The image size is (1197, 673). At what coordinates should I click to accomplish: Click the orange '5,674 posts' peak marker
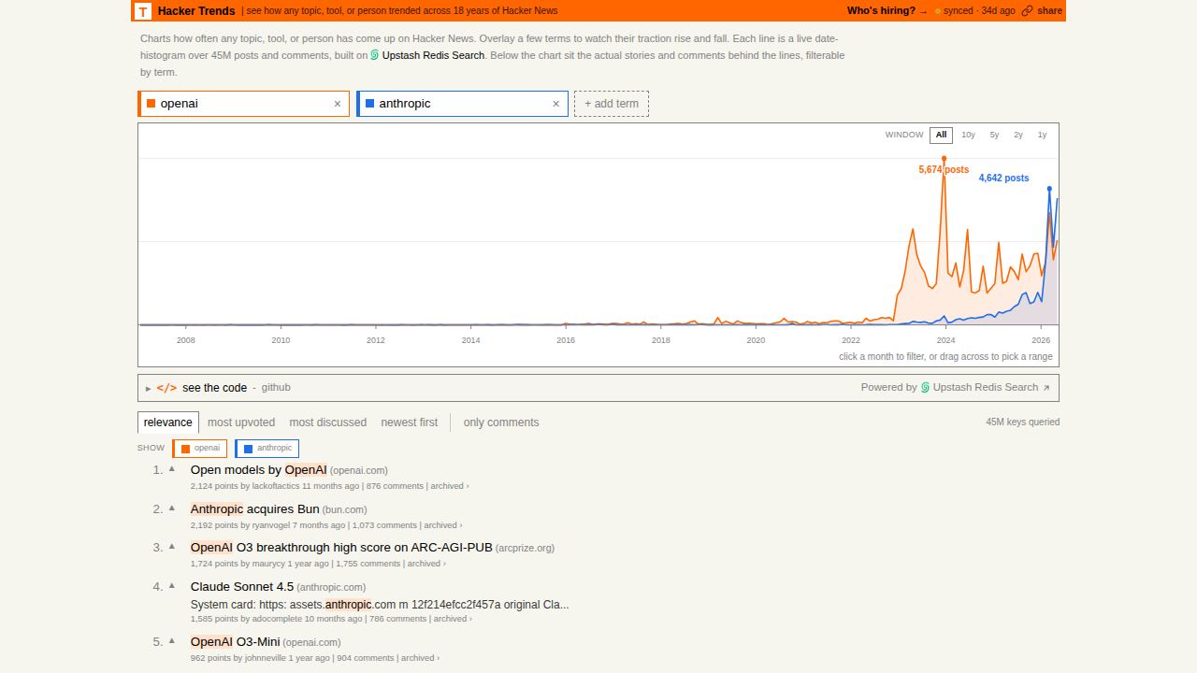click(944, 159)
